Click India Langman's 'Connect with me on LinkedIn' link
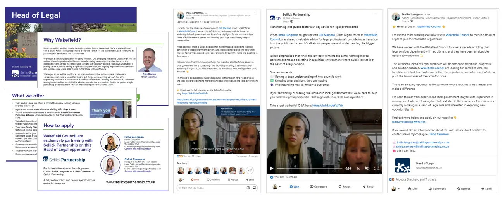 (138, 149)
